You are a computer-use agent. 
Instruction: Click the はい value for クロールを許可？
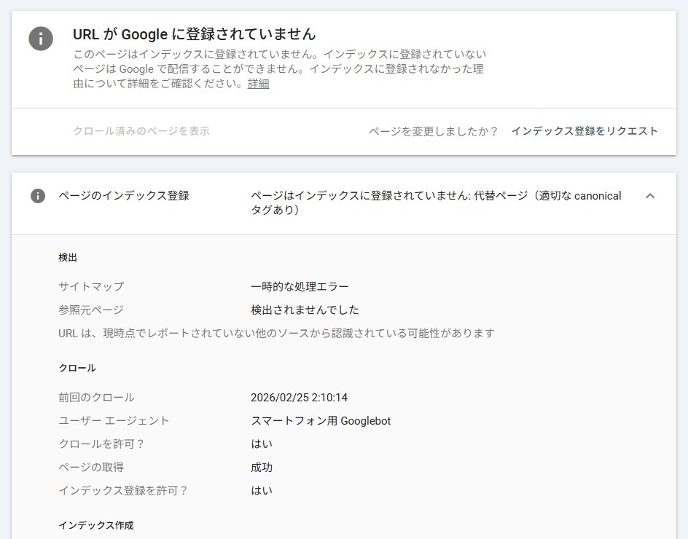pos(262,444)
